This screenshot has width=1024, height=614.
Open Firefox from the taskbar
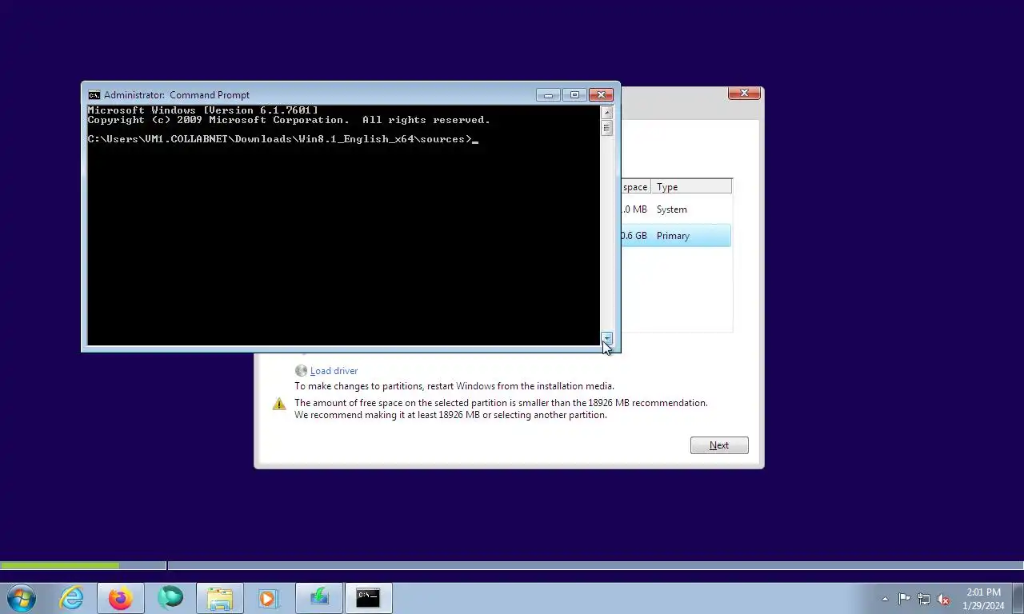click(x=120, y=598)
